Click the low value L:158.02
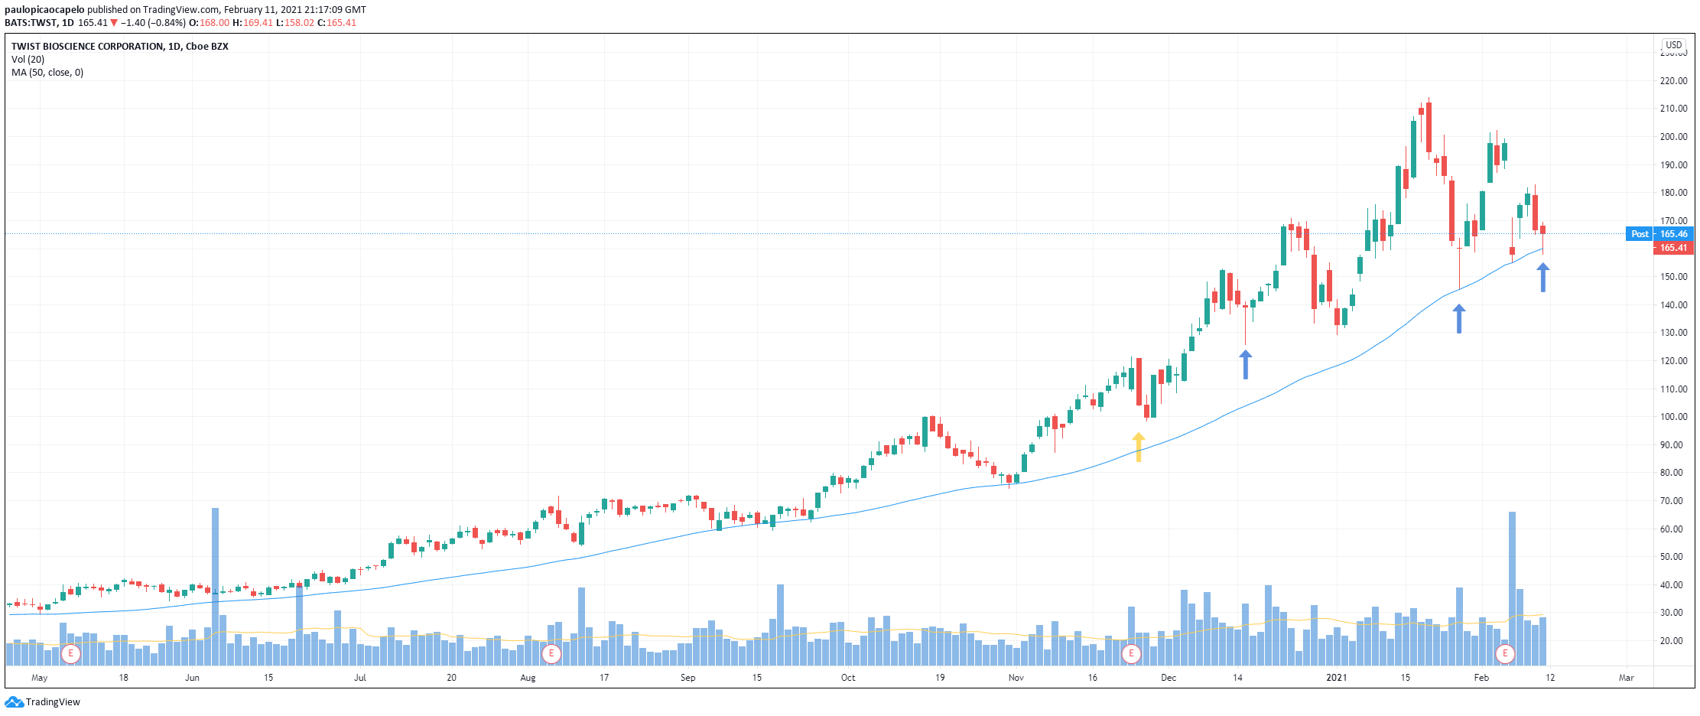Viewport: 1700px width, 716px height. coord(295,23)
